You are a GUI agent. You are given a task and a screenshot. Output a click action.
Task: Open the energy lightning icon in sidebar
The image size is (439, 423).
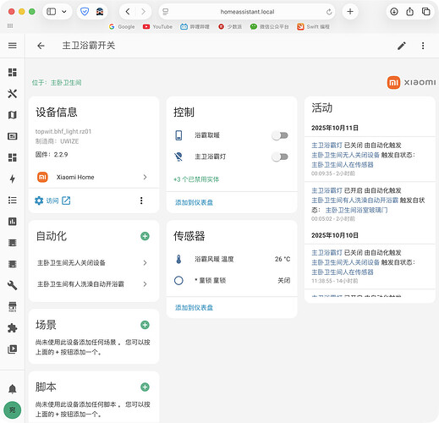point(12,179)
